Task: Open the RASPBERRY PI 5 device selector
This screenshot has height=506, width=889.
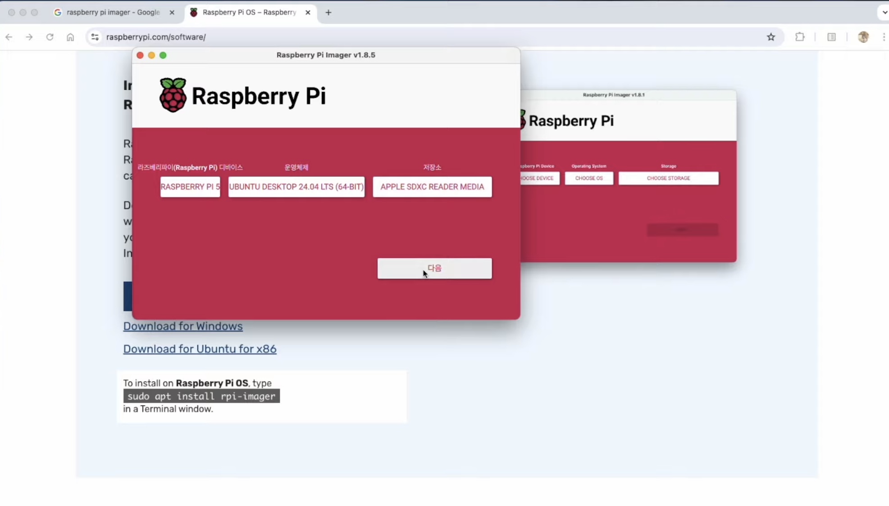Action: tap(190, 187)
